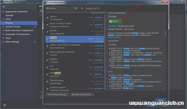The width and height of the screenshot is (187, 109).
Task: Click the plugin icon beside PHP Docker
Action: [x=47, y=75]
